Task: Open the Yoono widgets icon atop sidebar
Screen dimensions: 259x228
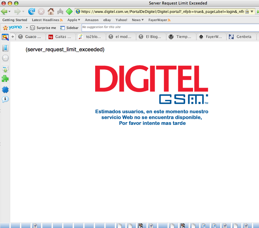Action: 5,37
